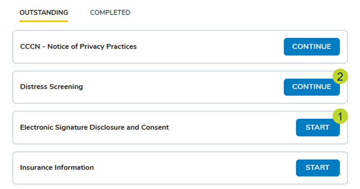Click the yellow underline beneath OUTSTANDING
The height and width of the screenshot is (189, 360).
point(44,21)
